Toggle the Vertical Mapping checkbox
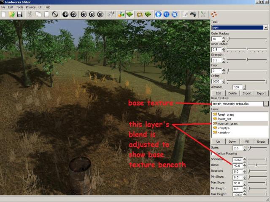The height and width of the screenshot is (202, 270). [x=213, y=154]
